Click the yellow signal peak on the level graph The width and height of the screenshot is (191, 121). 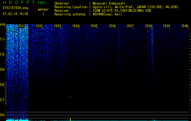point(70,119)
